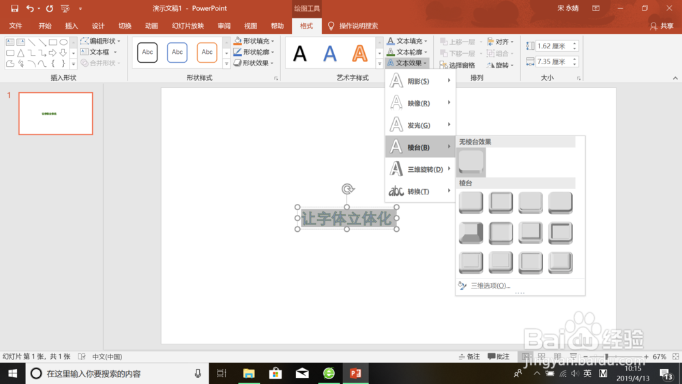Open Shape Fill (形状填充) dropdown
Screen dimensions: 682x384
coord(254,41)
